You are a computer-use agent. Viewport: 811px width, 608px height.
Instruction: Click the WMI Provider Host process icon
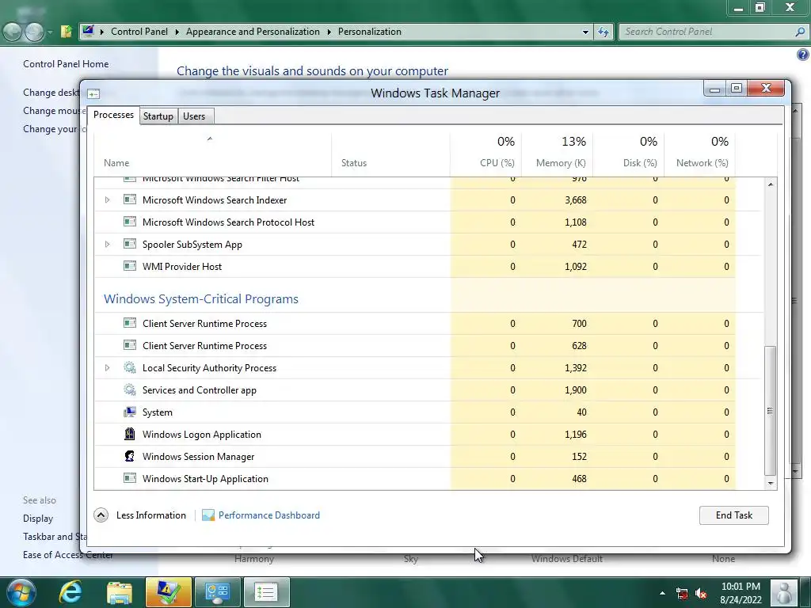pos(130,266)
